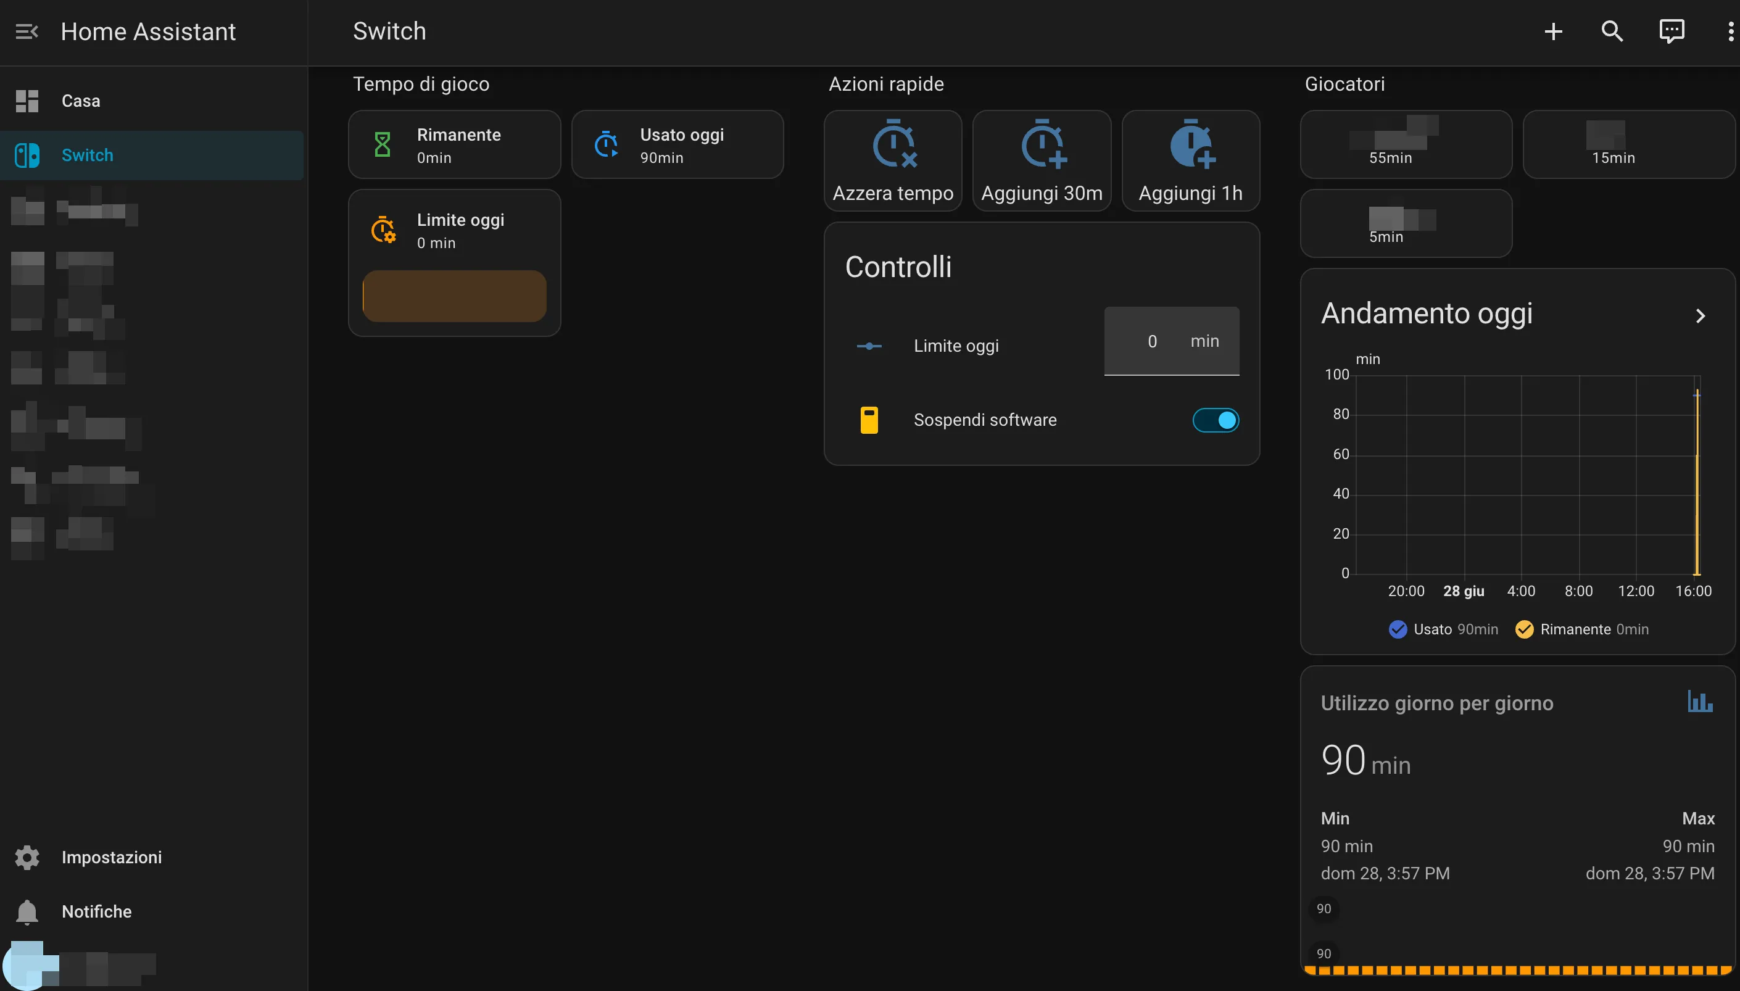Select the Switch sidebar menu item
The height and width of the screenshot is (991, 1740).
pos(152,155)
